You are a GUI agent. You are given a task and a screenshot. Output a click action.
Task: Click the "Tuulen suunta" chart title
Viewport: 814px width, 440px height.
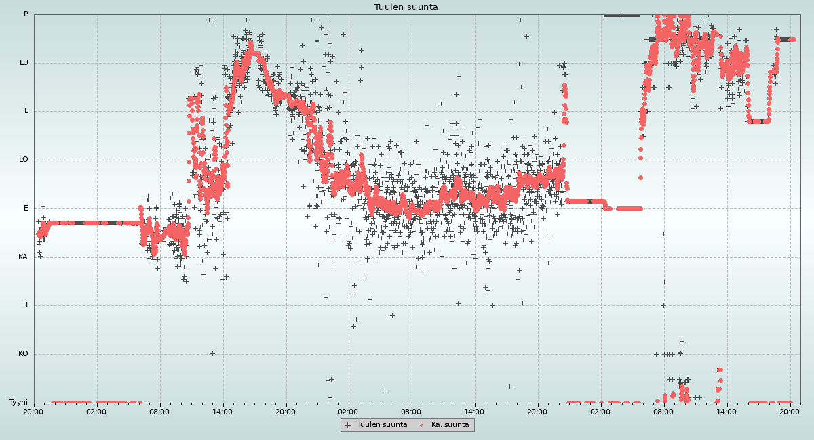point(406,7)
